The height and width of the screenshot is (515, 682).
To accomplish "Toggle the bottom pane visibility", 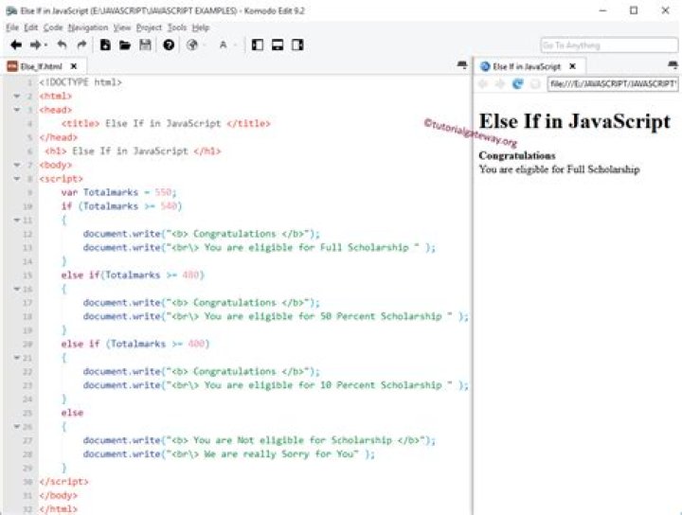I will (x=278, y=44).
